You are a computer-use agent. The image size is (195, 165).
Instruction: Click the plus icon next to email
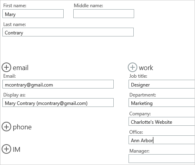6,67
